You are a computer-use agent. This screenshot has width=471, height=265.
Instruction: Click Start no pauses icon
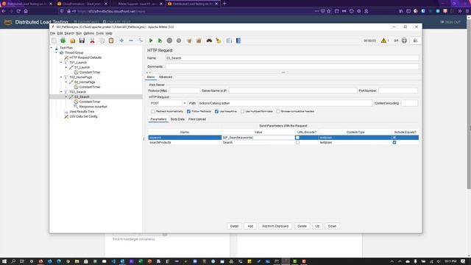tap(160, 40)
